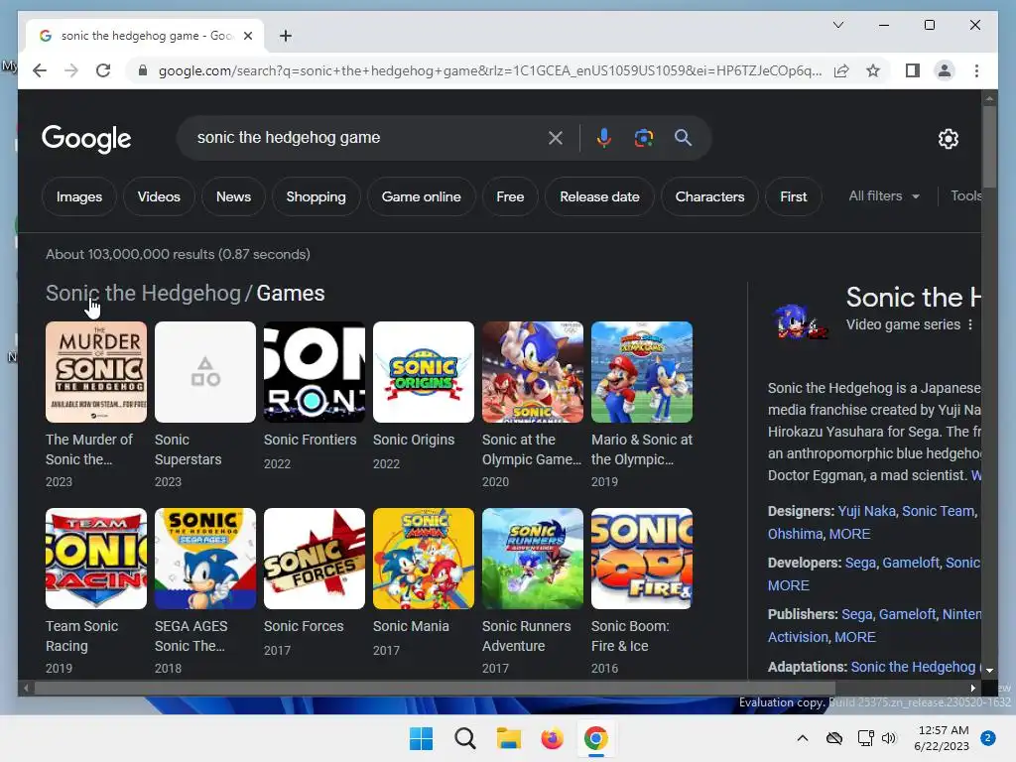This screenshot has width=1016, height=762.
Task: Open Sonic Boom: Fire & Ice card
Action: tap(642, 591)
